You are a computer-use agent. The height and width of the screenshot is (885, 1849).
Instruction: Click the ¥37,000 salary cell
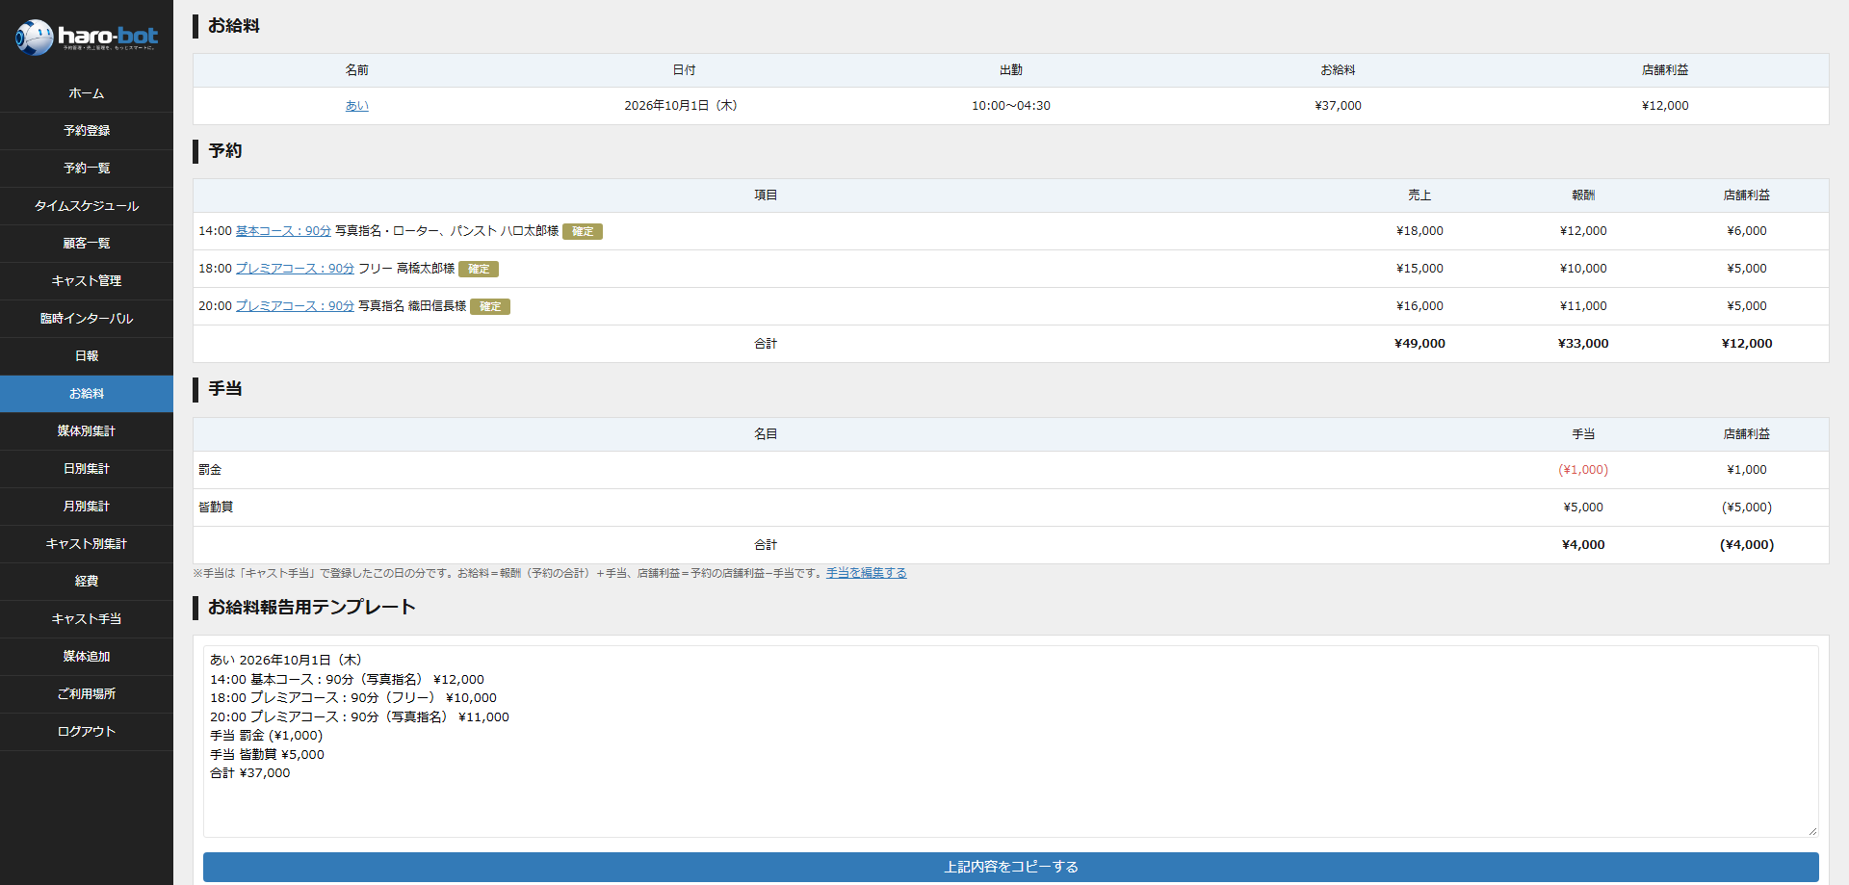[1339, 106]
